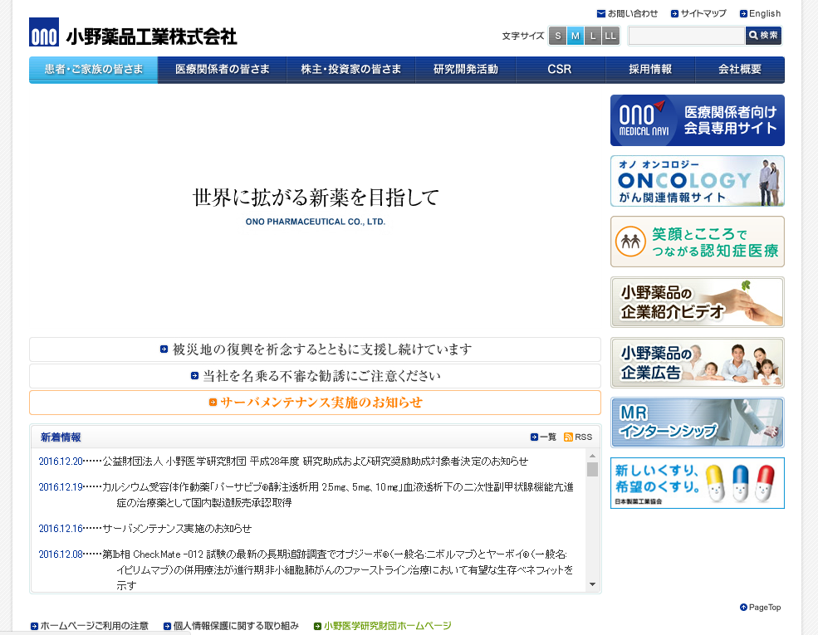Open ホームページご利用の注意 footer link
Screen dimensions: 818x635
(x=95, y=626)
